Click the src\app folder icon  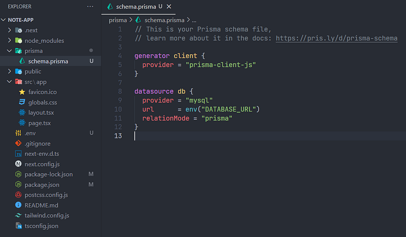(x=18, y=82)
